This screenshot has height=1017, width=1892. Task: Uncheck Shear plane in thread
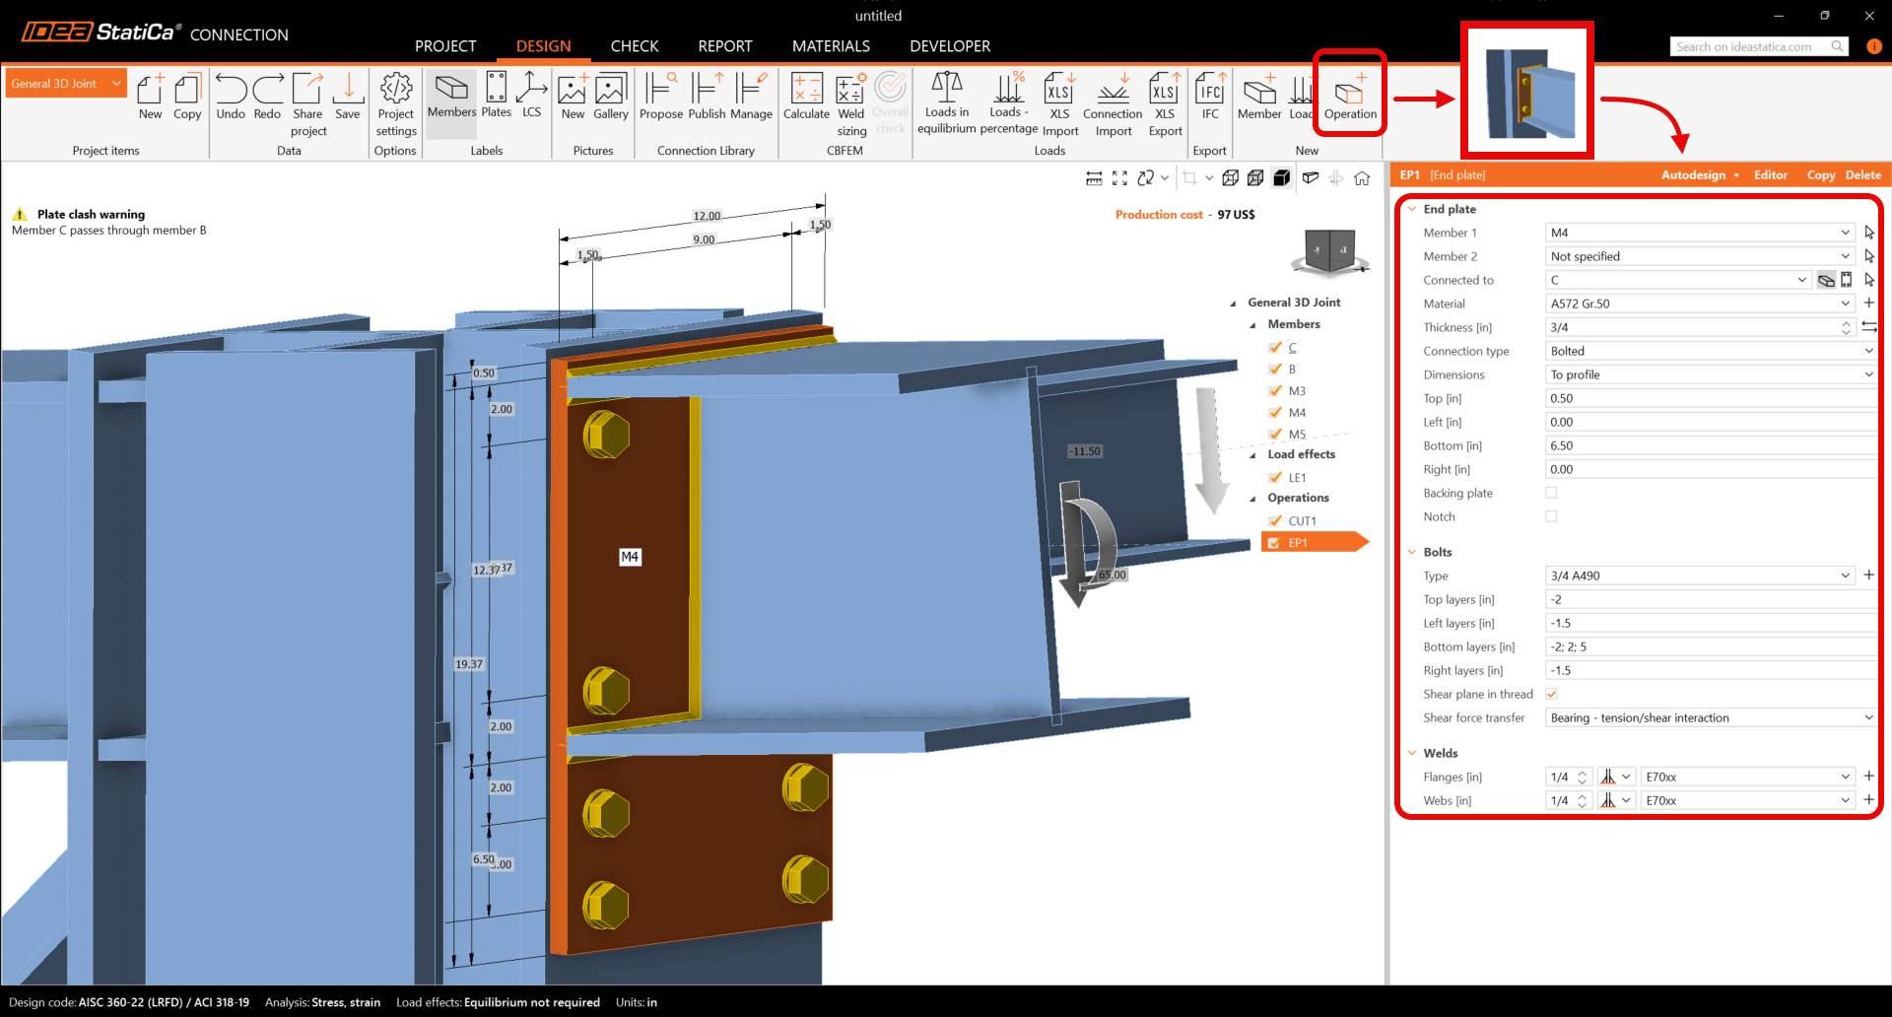click(x=1551, y=694)
